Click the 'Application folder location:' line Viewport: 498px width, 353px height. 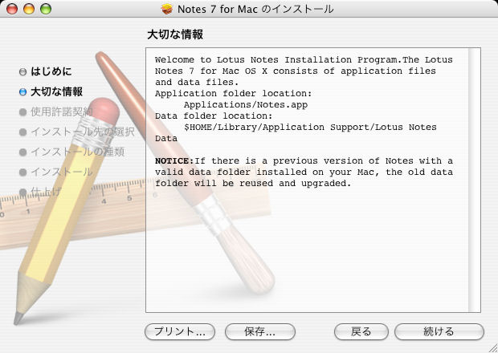[x=234, y=94]
